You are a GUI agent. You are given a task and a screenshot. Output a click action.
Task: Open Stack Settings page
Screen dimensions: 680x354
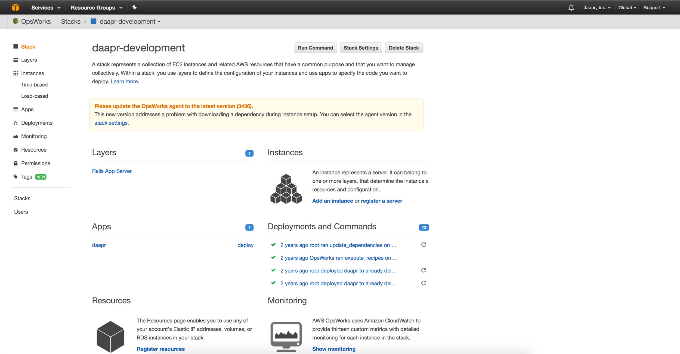pos(361,48)
